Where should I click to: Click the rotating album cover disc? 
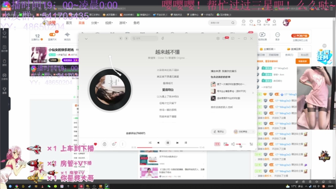click(110, 89)
